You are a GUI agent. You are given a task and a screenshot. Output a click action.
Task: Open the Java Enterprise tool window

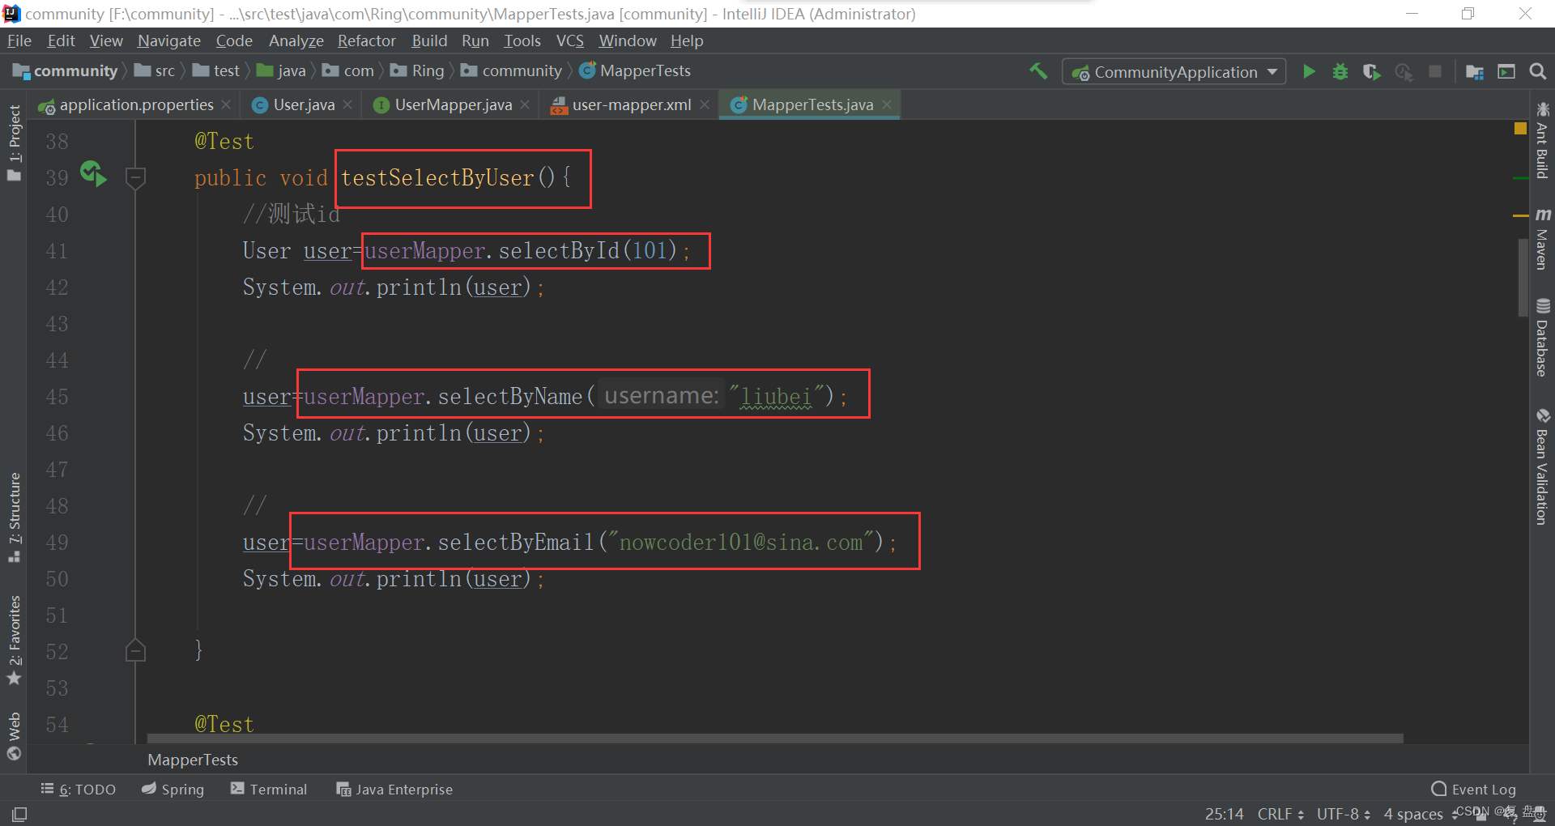(394, 789)
